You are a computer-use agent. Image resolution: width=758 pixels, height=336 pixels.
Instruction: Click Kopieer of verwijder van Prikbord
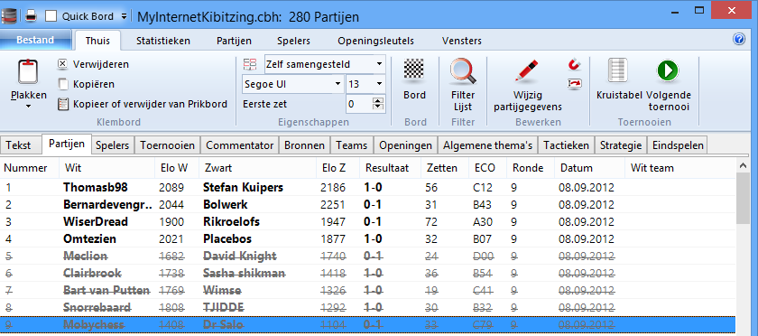point(143,104)
